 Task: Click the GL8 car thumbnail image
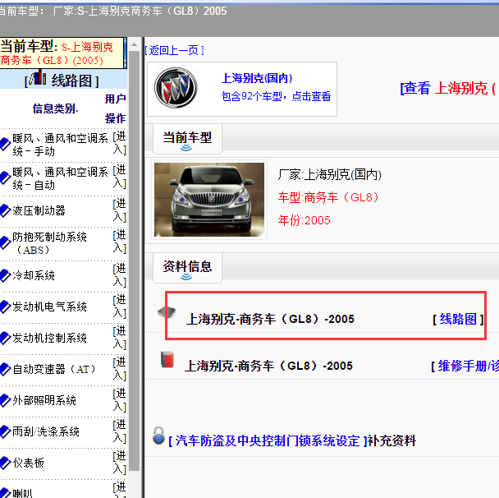[x=209, y=200]
